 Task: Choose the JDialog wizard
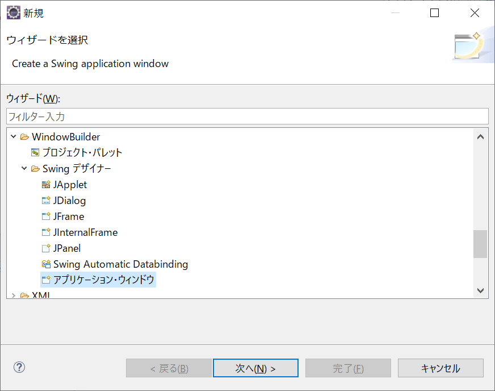click(69, 201)
